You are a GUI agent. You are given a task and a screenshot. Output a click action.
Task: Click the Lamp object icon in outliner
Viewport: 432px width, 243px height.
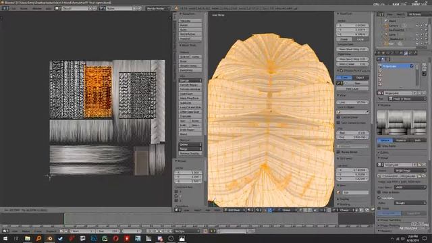pyautogui.click(x=386, y=34)
